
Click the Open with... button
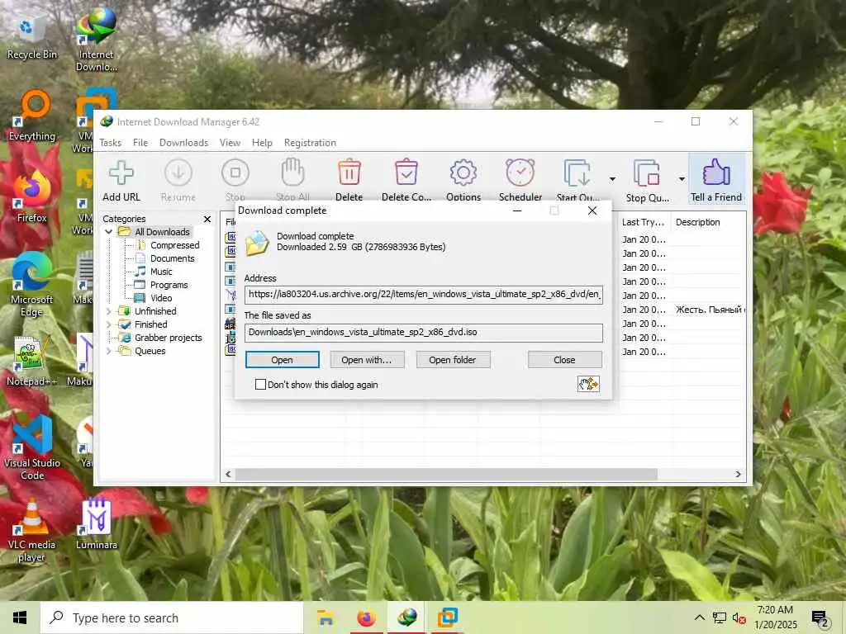point(367,360)
